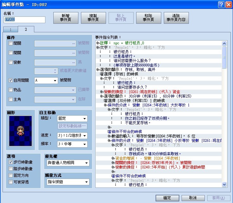Image resolution: width=233 pixels, height=203 pixels.
Task: Select 變數的操控 [0248:5年开始] line
Action: pos(158,167)
